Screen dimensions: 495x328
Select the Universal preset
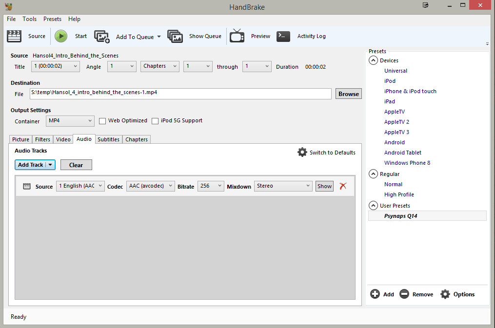tap(396, 71)
